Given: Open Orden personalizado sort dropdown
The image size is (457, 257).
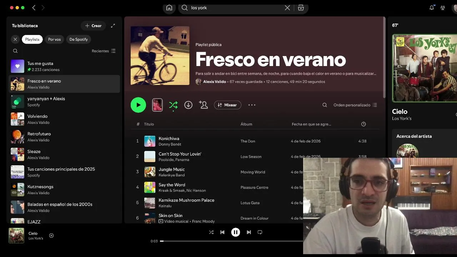Looking at the screenshot, I should pyautogui.click(x=355, y=105).
